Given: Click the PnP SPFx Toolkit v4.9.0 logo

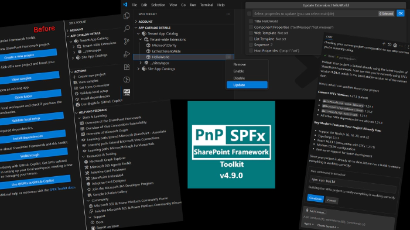Looking at the screenshot, I should pos(231,145).
